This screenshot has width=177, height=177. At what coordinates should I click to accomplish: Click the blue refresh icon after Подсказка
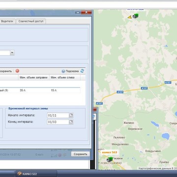[x=82, y=71]
